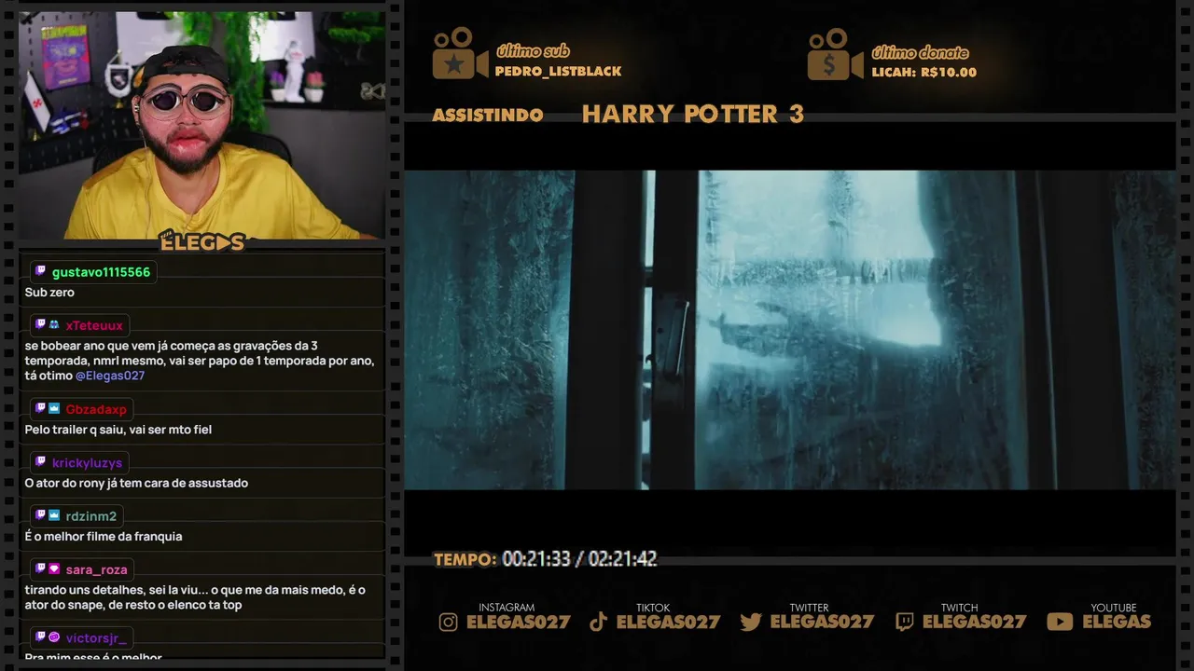Open the rdzinm2 username in chat
This screenshot has width=1194, height=671.
coord(91,516)
